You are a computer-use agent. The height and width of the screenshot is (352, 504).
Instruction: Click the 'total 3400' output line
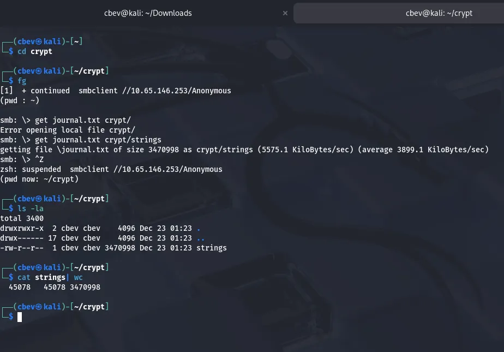click(22, 218)
